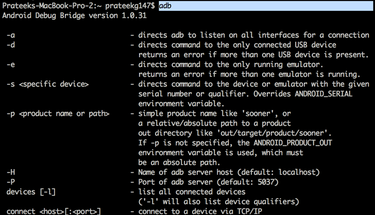Click the '-s <specific device>' option
Image resolution: width=375 pixels, height=215 pixels.
(48, 84)
